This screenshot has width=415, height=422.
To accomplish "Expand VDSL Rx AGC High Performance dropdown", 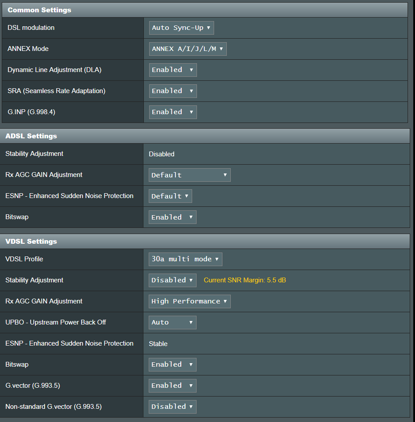I will 190,301.
